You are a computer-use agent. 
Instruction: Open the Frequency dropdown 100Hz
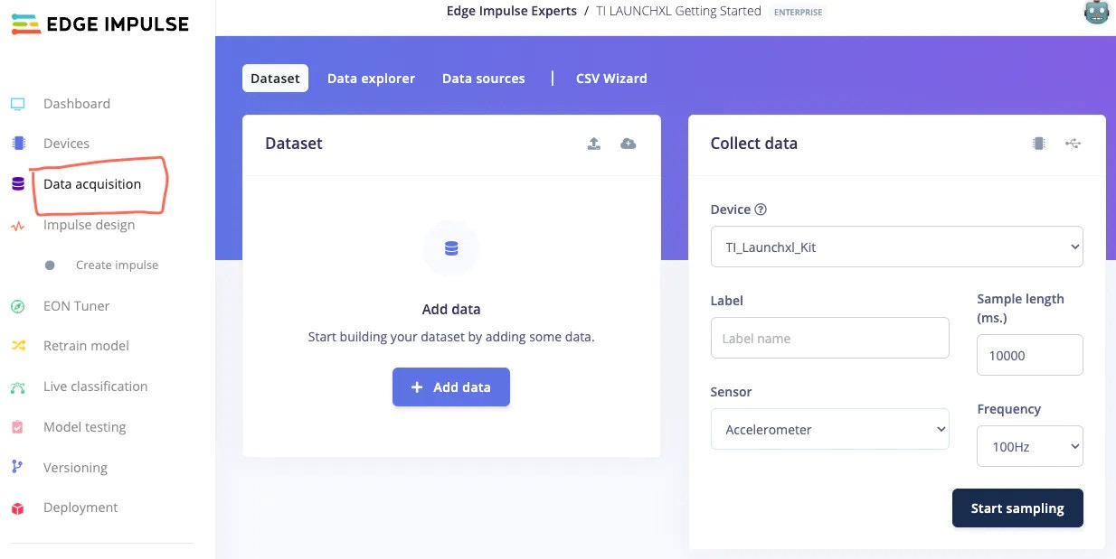pyautogui.click(x=1030, y=446)
